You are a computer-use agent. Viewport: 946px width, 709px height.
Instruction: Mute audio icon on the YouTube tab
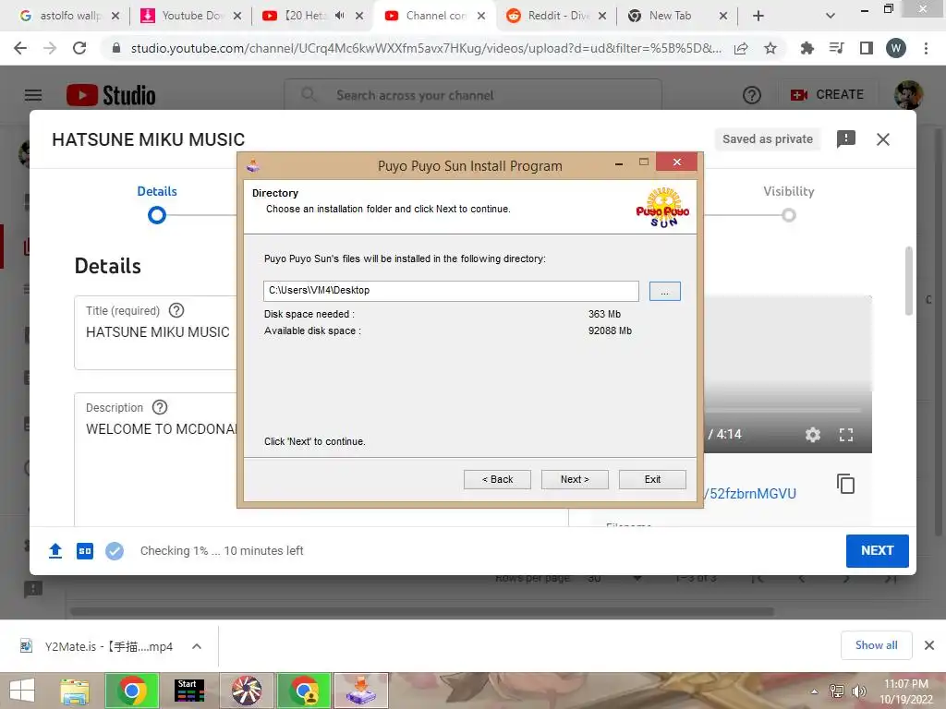click(x=340, y=16)
